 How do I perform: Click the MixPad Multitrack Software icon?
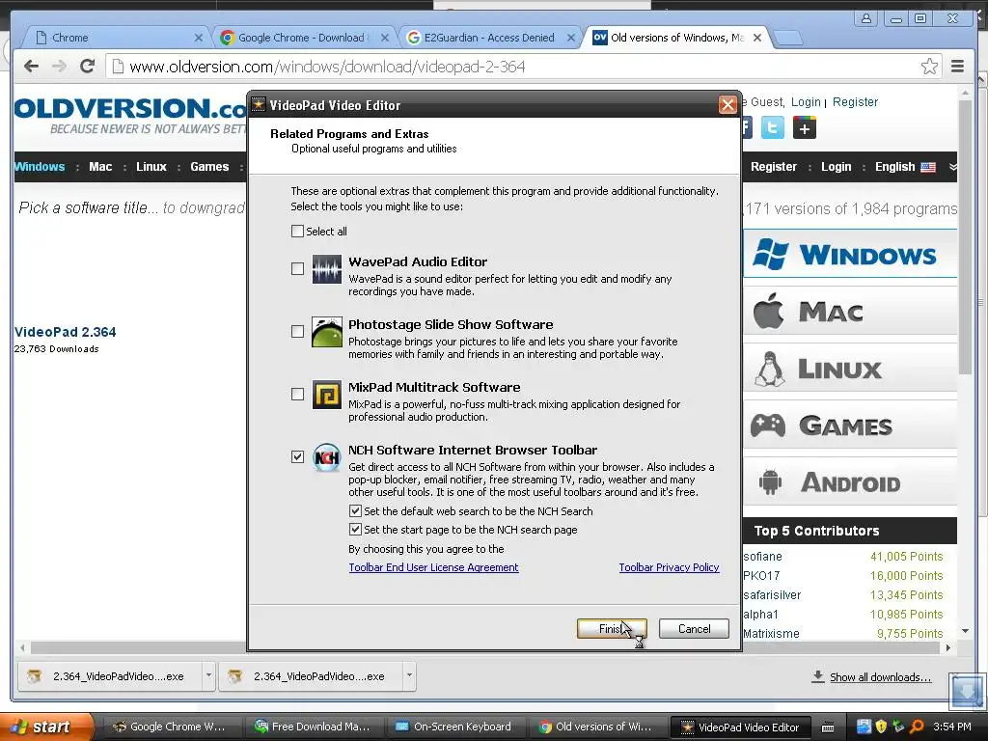(327, 395)
